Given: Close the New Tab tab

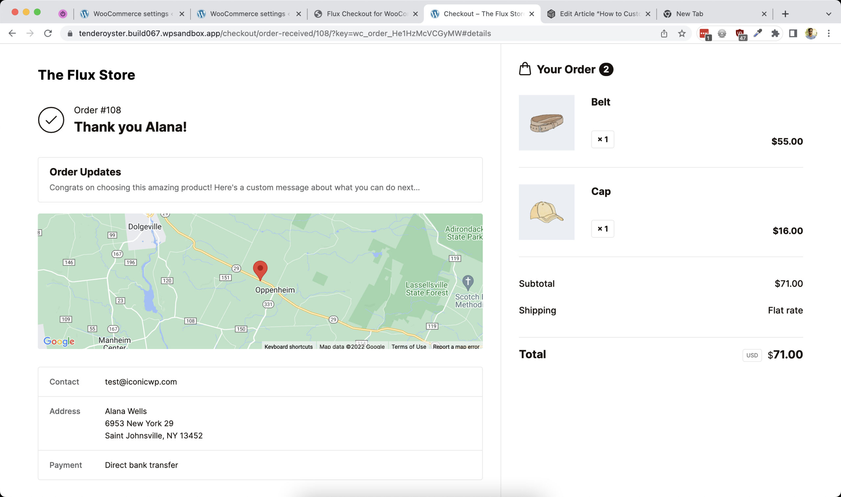Looking at the screenshot, I should (764, 14).
